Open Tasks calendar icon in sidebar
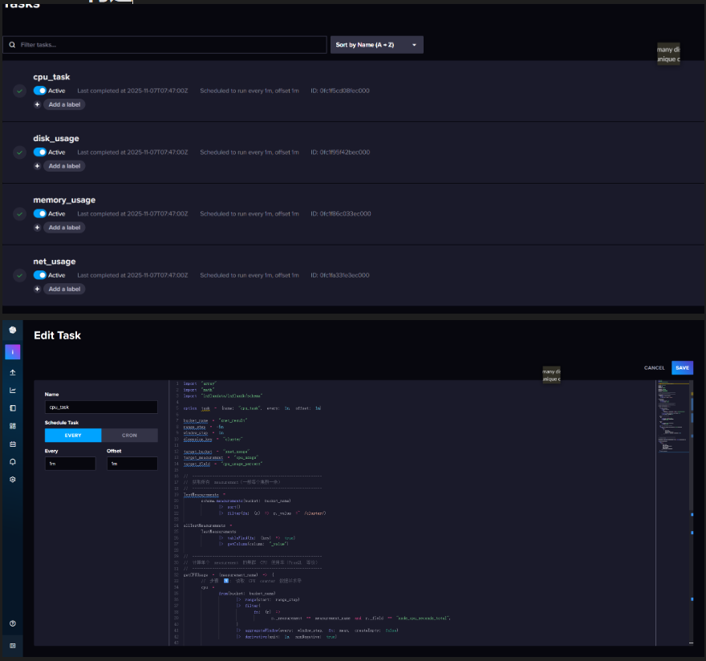The height and width of the screenshot is (661, 706). pos(13,444)
